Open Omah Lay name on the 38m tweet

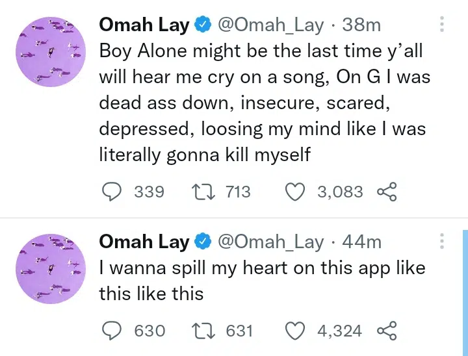144,25
